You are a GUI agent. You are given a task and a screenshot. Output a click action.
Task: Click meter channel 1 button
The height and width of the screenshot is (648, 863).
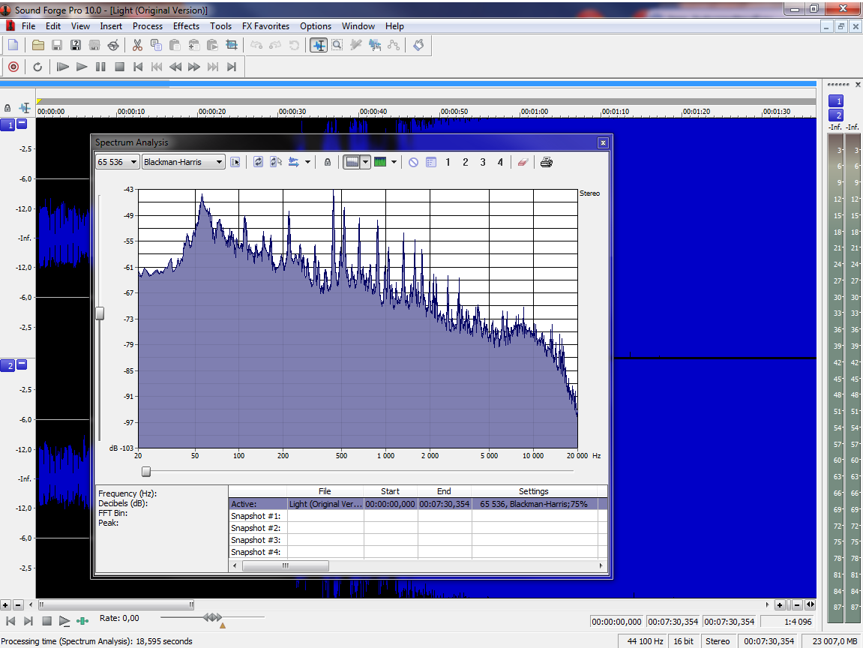[836, 101]
